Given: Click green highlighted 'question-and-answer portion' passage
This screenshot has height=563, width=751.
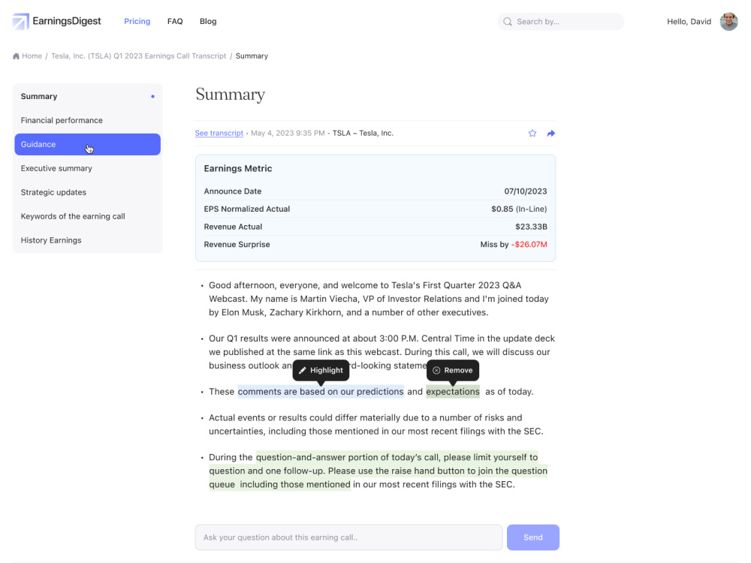Looking at the screenshot, I should point(378,471).
